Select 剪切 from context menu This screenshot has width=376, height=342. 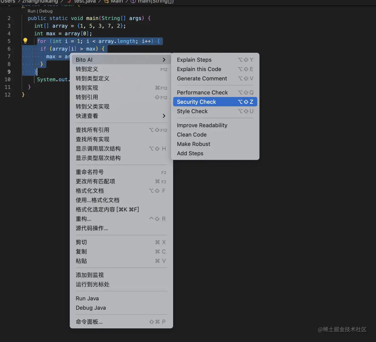click(x=121, y=242)
